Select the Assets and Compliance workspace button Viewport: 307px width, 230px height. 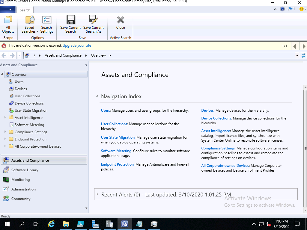coord(44,161)
